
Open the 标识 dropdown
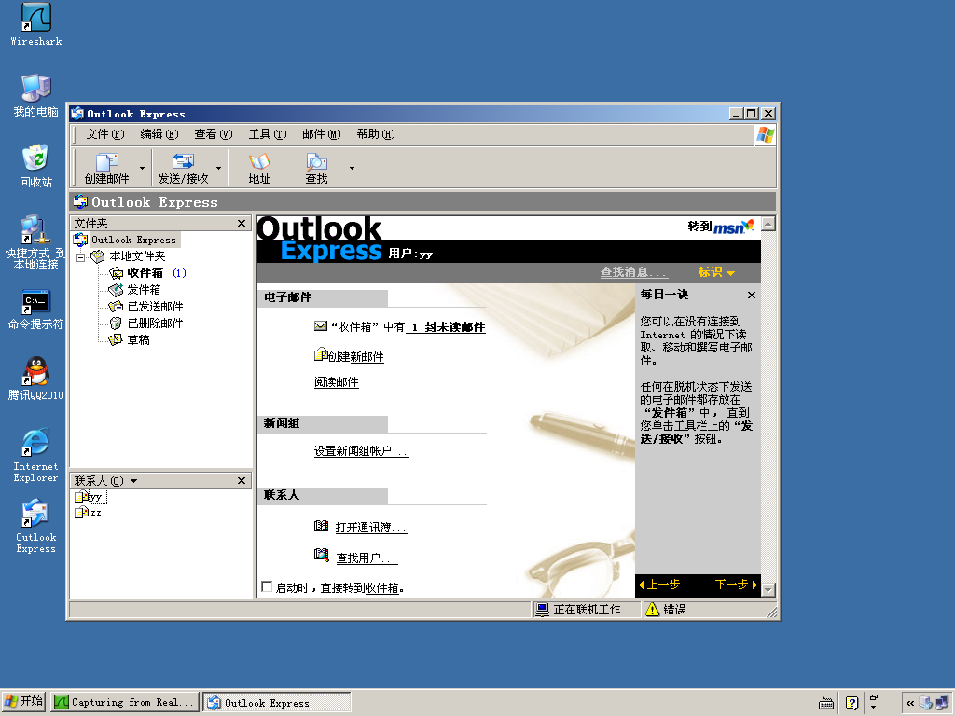click(716, 272)
